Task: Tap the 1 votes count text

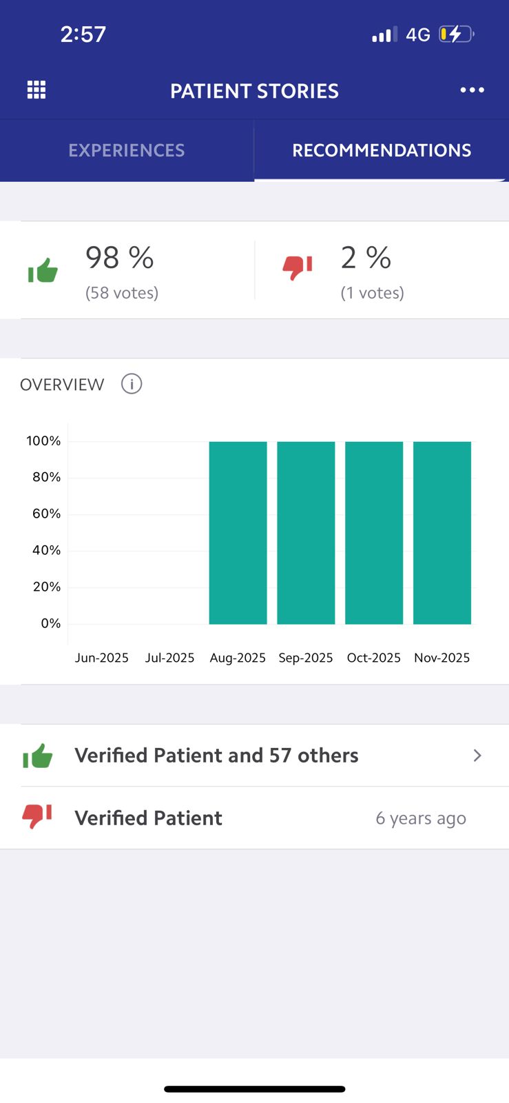Action: (373, 293)
